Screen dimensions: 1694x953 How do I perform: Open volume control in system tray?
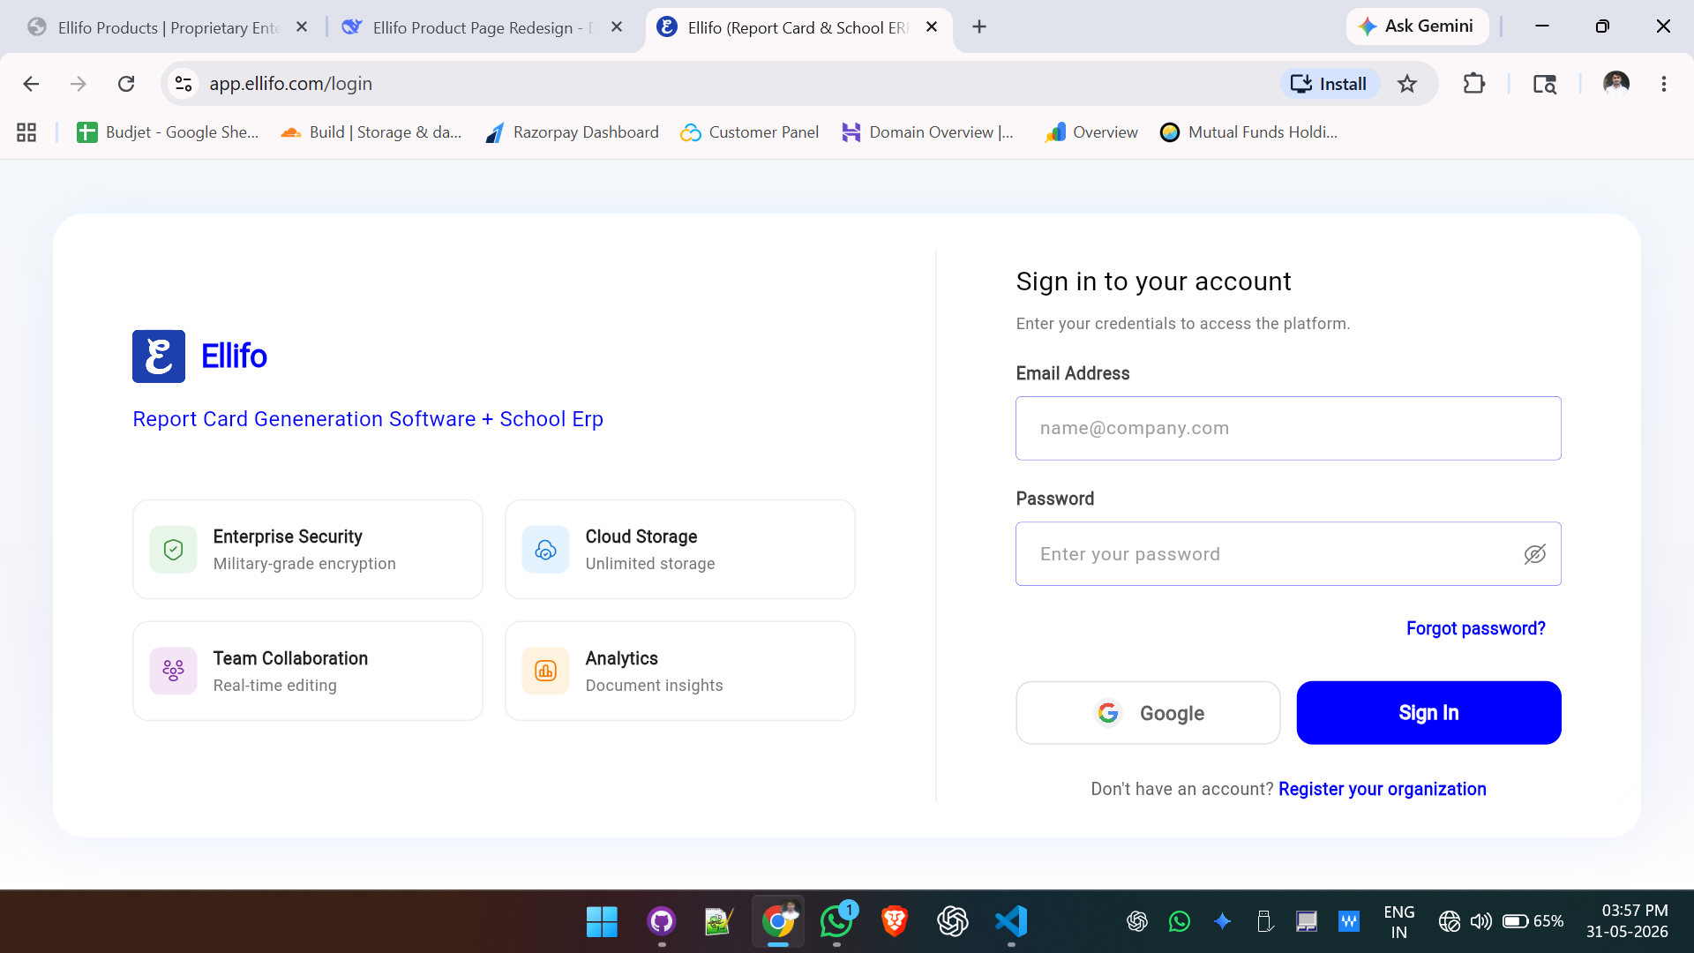(1481, 922)
